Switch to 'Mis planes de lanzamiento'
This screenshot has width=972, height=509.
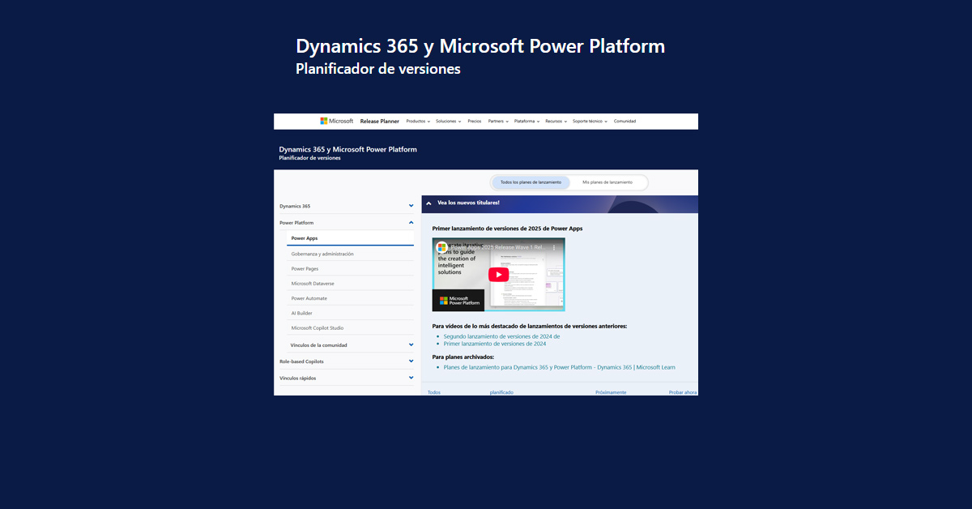pos(607,182)
